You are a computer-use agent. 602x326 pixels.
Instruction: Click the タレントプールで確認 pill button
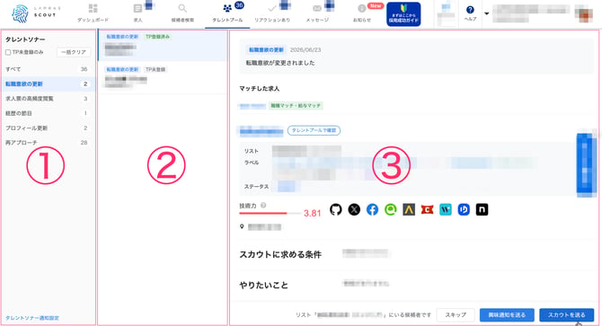[x=314, y=130]
